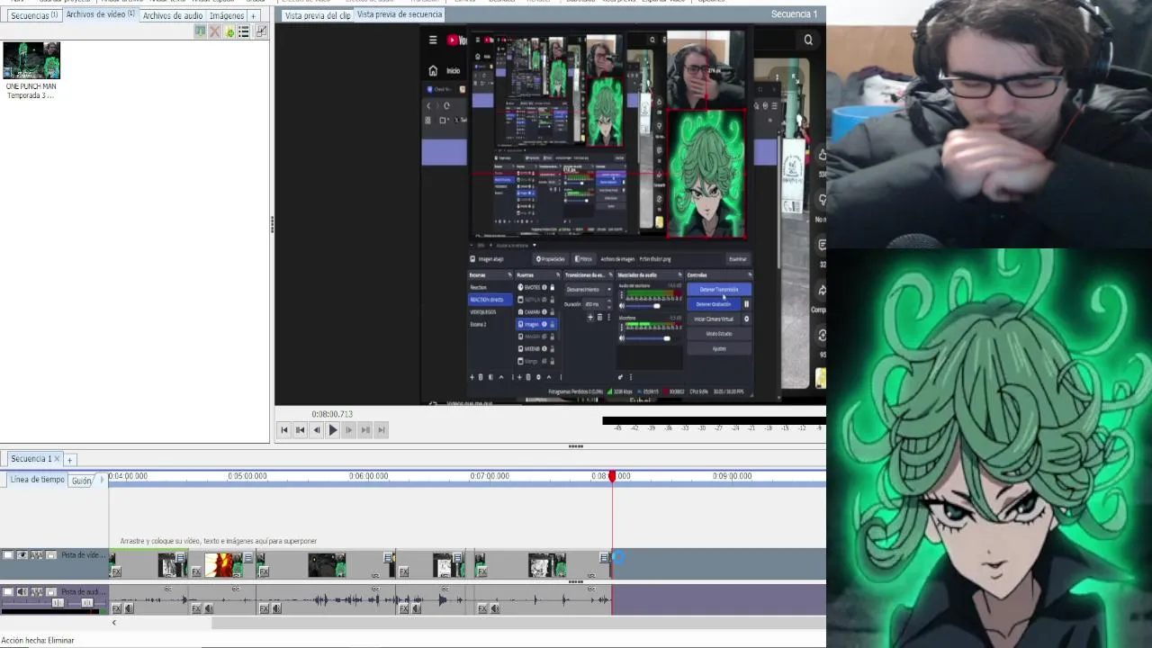Open FX on the first audio clip
This screenshot has width=1152, height=648.
pos(116,609)
